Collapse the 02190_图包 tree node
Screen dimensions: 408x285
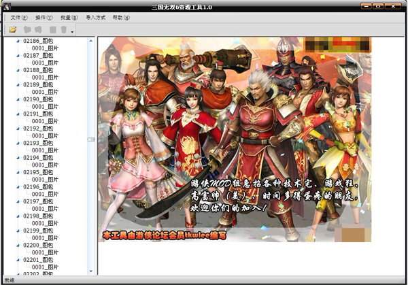18,99
